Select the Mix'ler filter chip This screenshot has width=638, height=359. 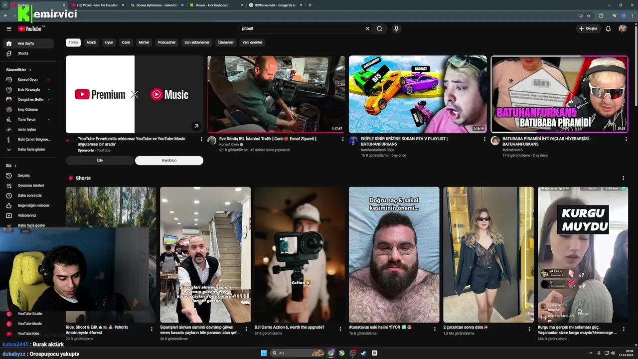pos(144,42)
